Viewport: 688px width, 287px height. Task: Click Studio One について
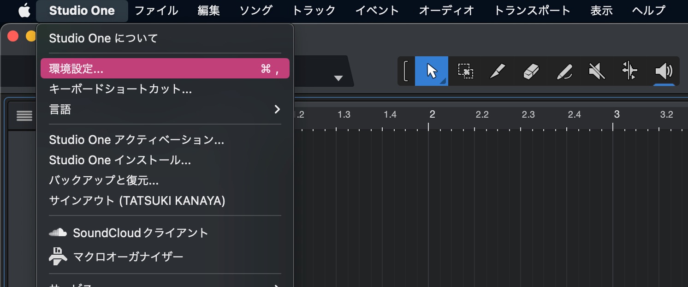tap(165, 38)
